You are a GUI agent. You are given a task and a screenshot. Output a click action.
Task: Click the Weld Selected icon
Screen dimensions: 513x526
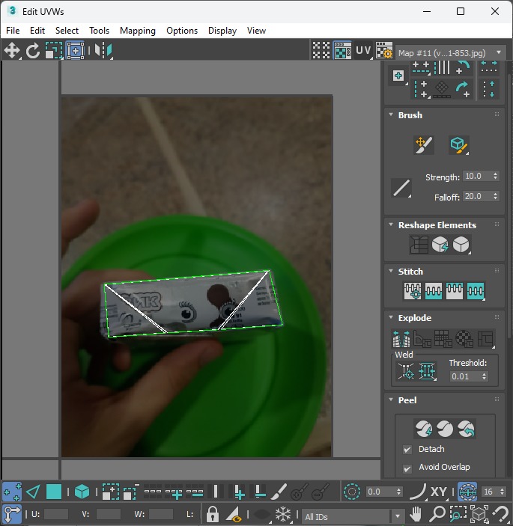click(x=427, y=371)
